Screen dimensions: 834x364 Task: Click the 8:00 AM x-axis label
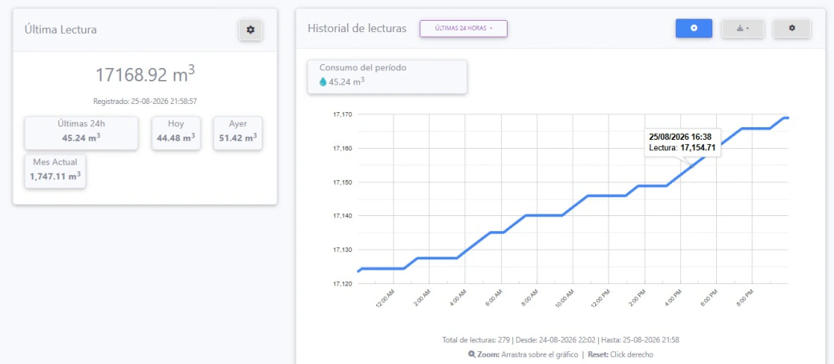pos(528,300)
